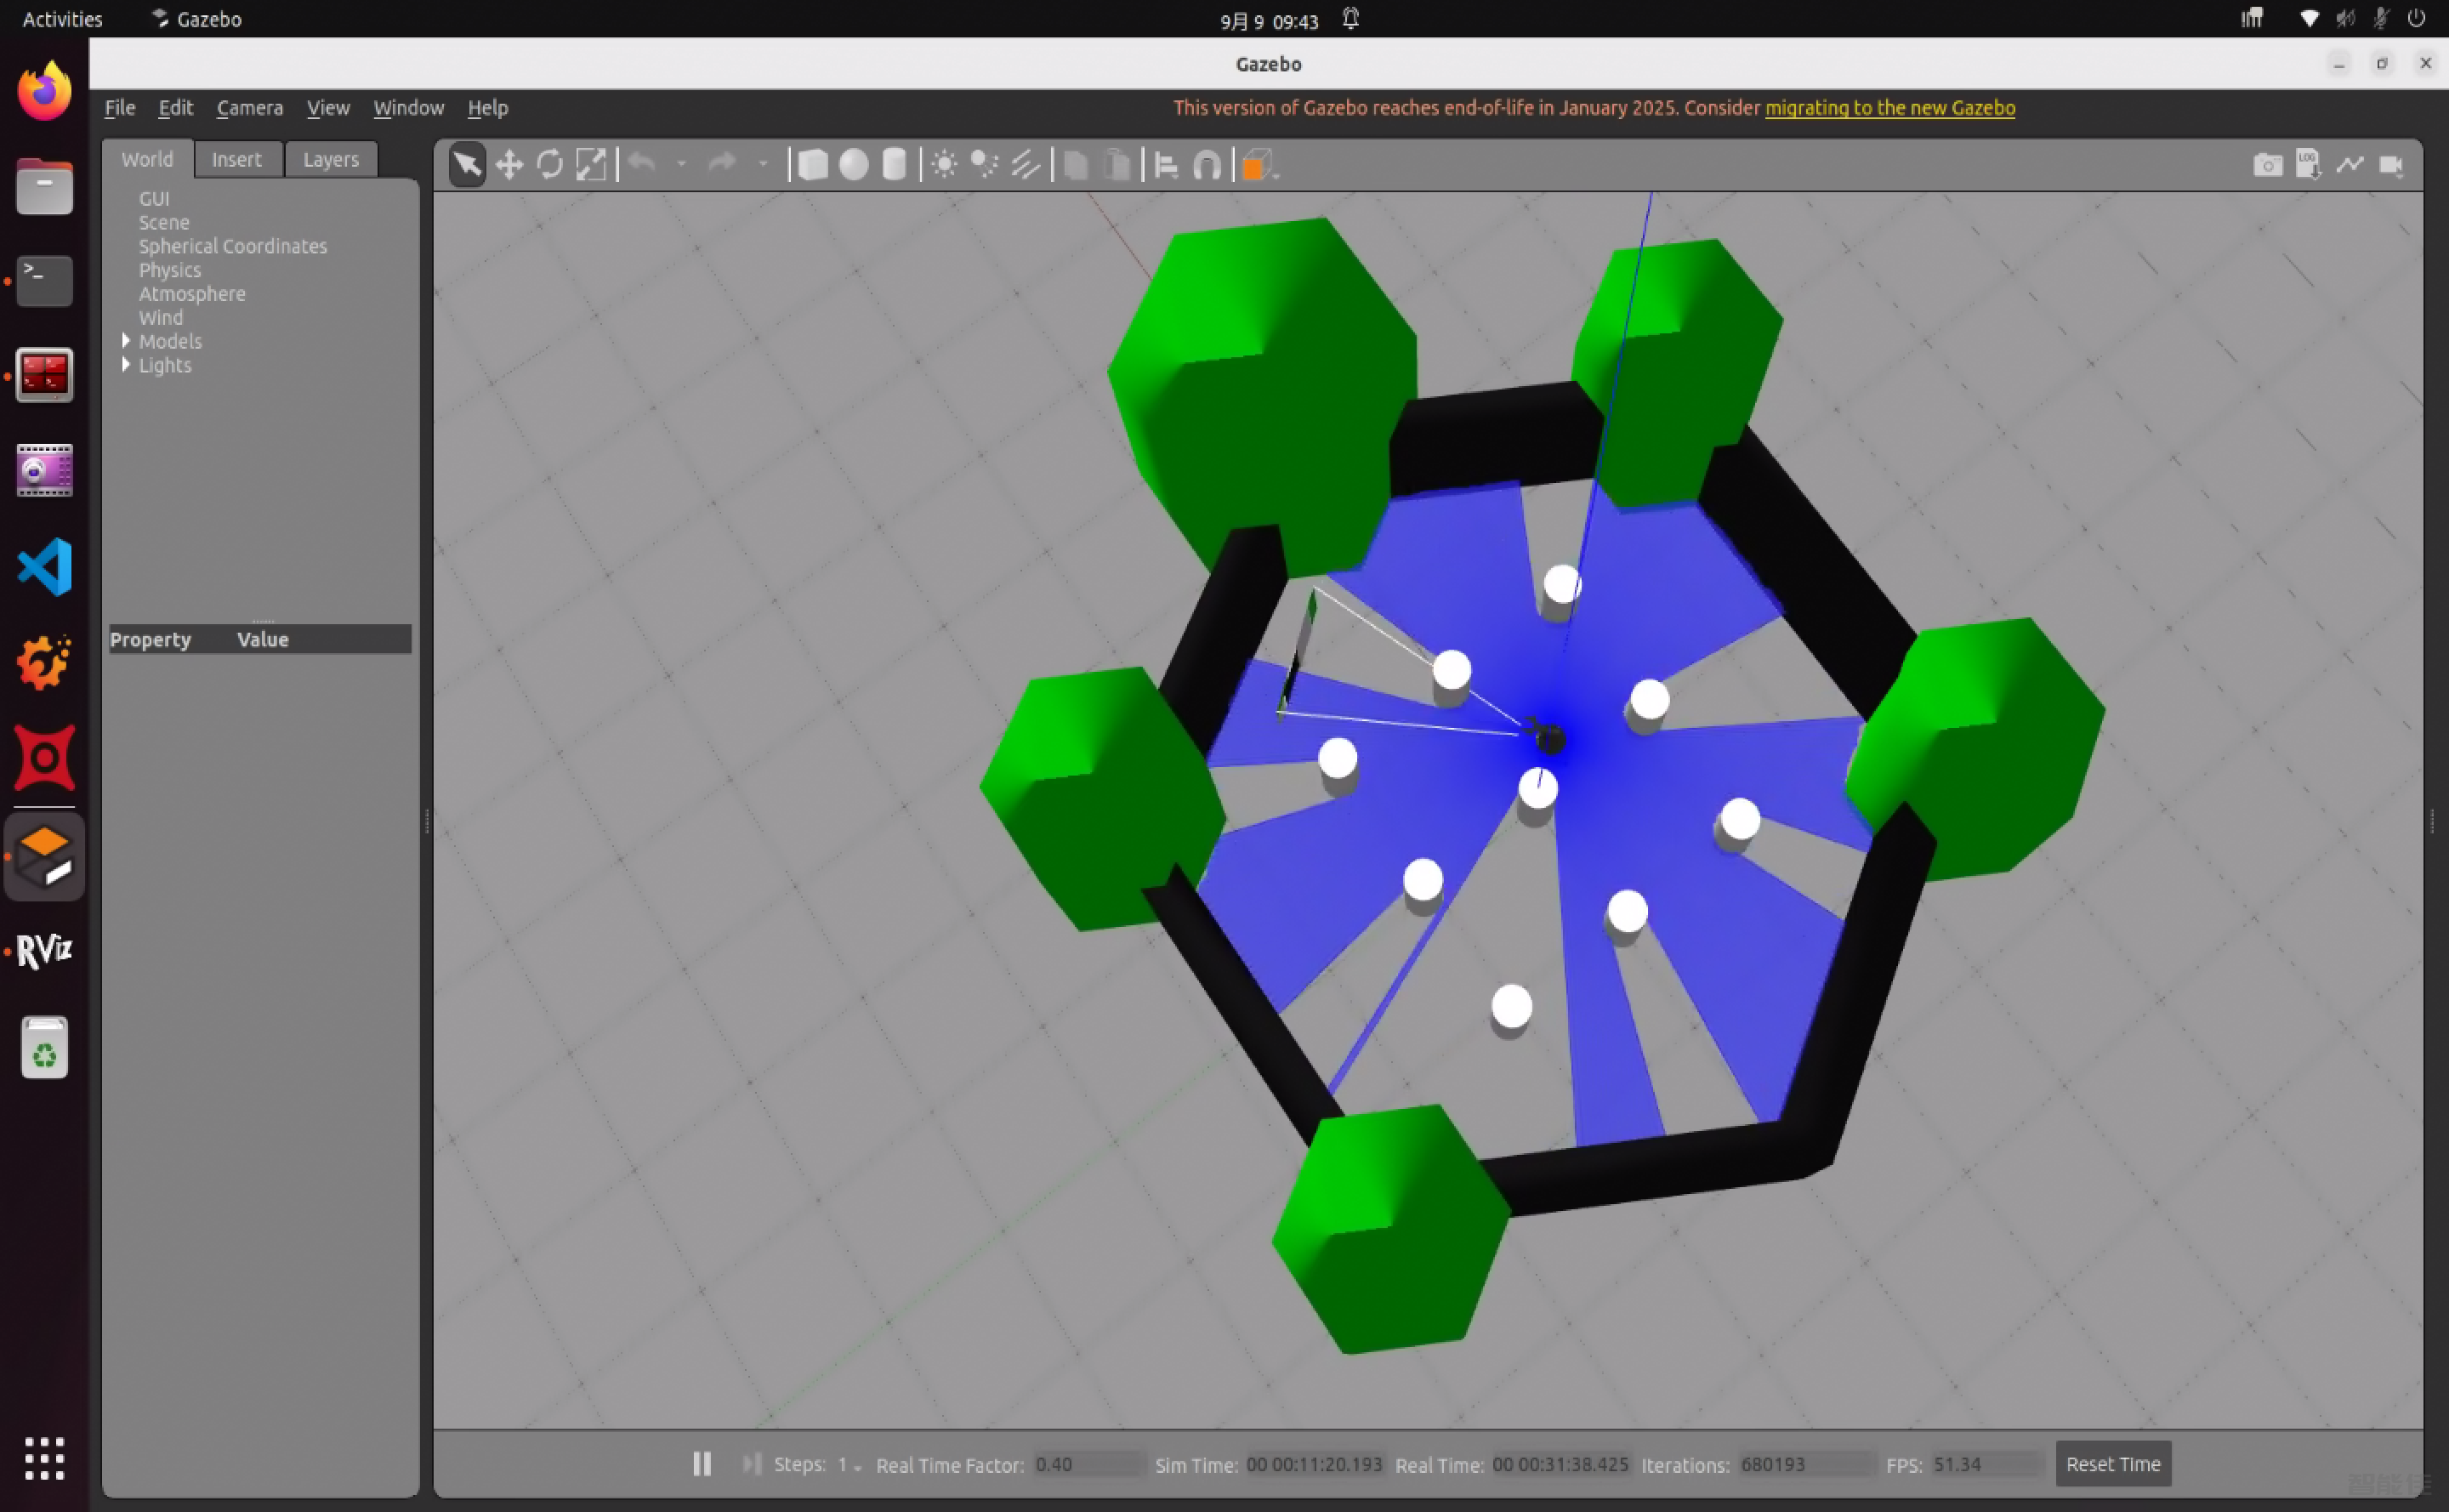
Task: Click the Real Time Factor field
Action: (1088, 1464)
